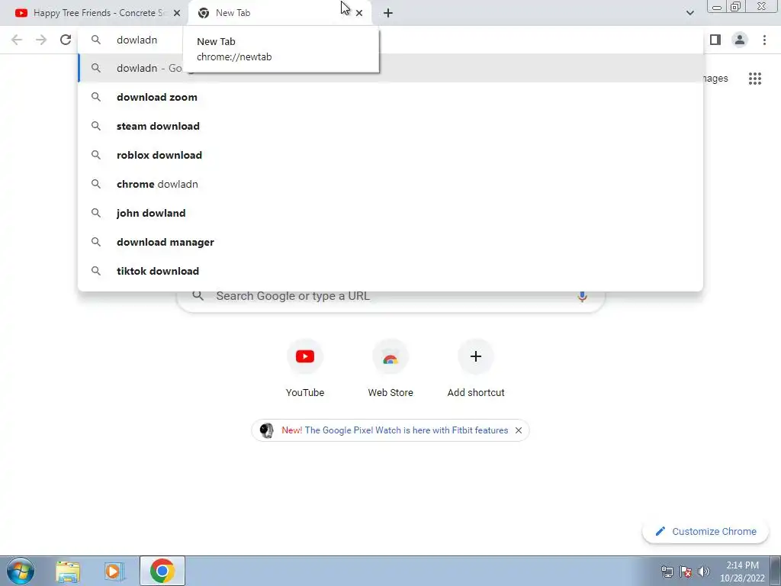Click the Customize Chrome button
The width and height of the screenshot is (781, 586).
(705, 531)
